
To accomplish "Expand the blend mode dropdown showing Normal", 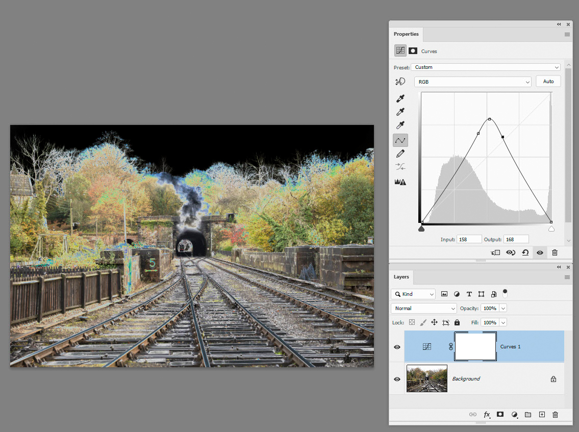I will pyautogui.click(x=423, y=308).
